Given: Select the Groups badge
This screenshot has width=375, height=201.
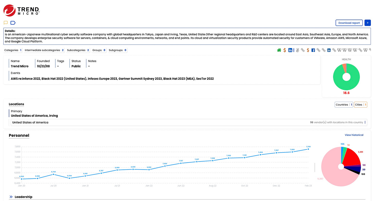Looking at the screenshot, I should (x=99, y=50).
